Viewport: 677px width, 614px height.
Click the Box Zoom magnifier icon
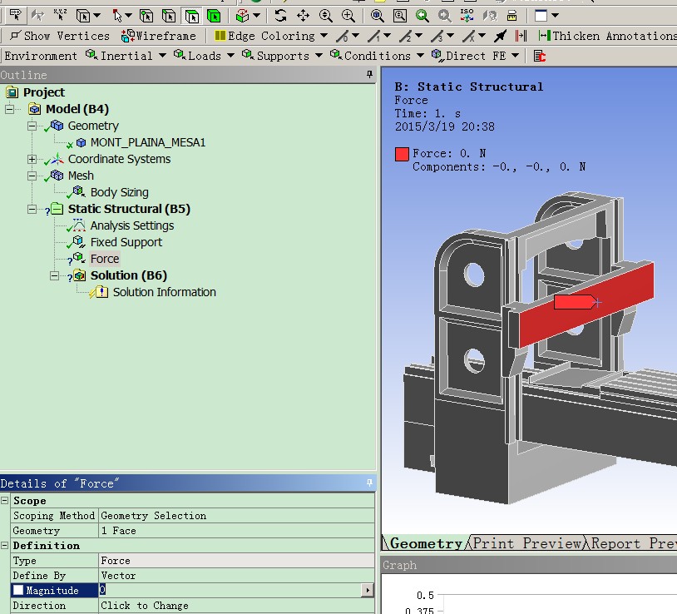click(x=348, y=15)
